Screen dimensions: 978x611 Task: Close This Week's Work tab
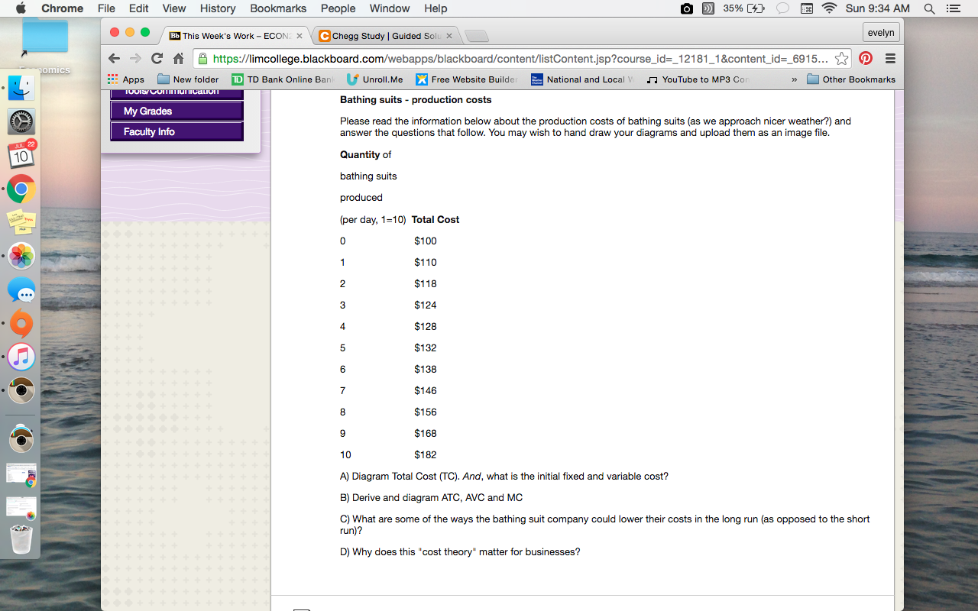(299, 36)
